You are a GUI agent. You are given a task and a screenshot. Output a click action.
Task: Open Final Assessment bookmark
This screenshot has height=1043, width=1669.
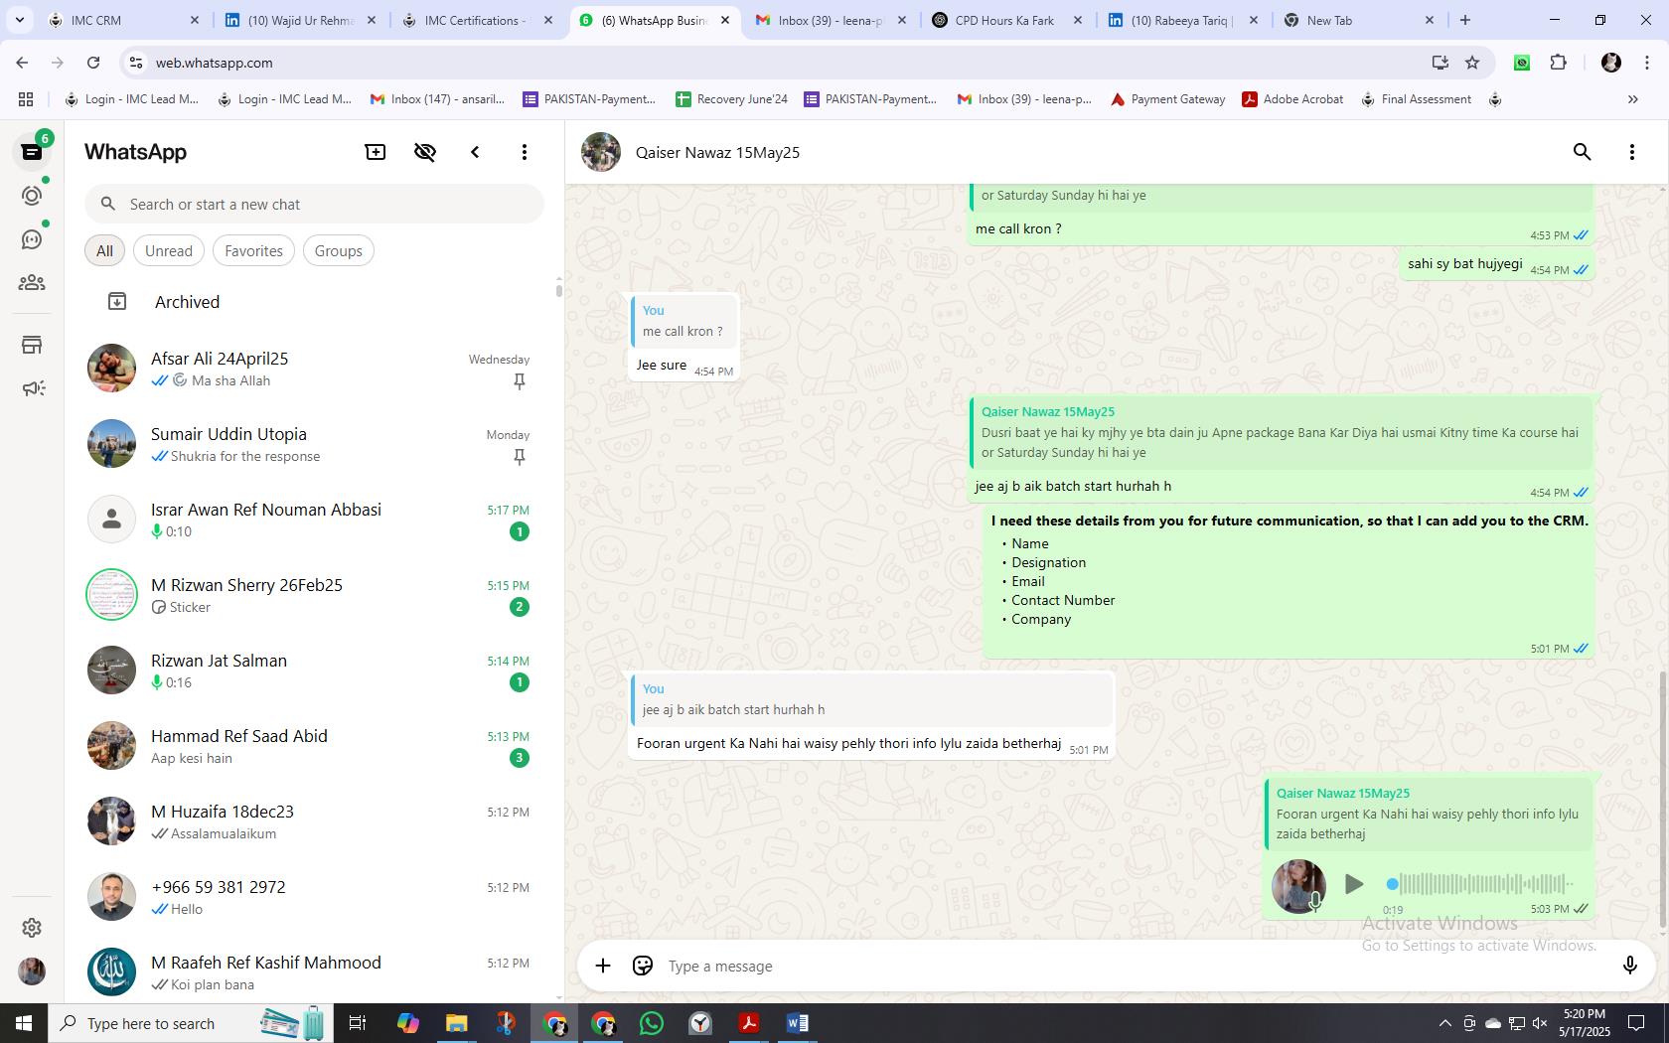(x=1417, y=99)
